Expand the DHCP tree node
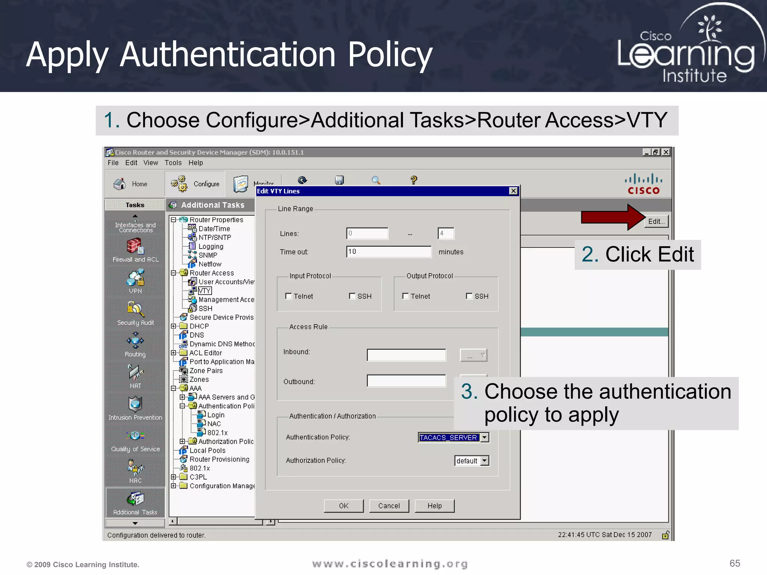This screenshot has width=767, height=575. point(173,326)
